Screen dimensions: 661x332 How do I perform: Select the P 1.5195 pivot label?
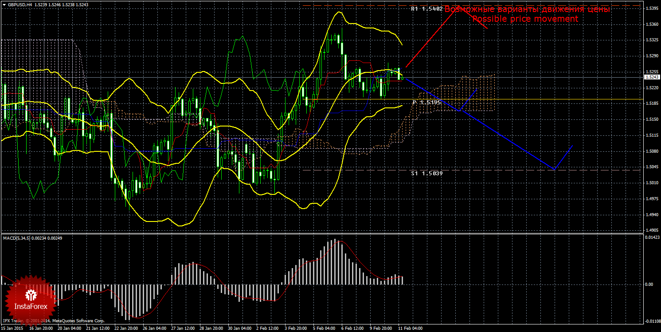(426, 103)
